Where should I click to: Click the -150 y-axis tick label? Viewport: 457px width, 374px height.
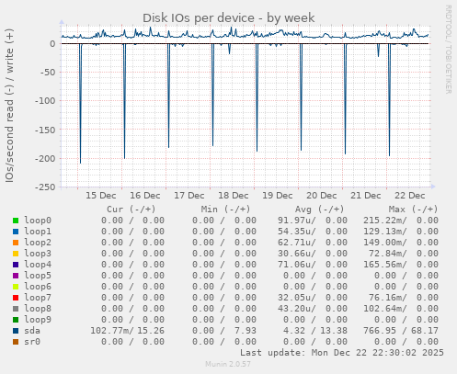click(x=45, y=130)
